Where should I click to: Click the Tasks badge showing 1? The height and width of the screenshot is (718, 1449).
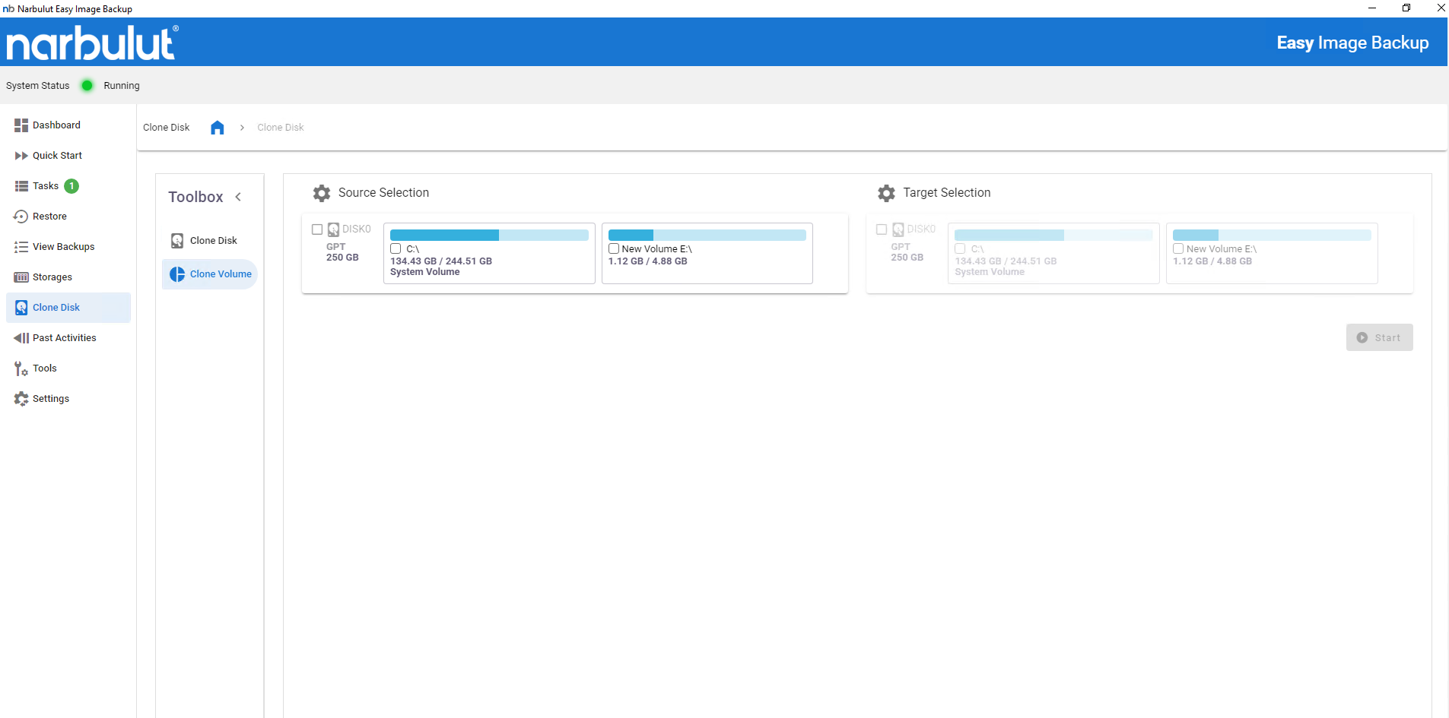click(x=71, y=186)
